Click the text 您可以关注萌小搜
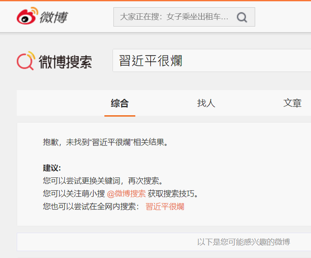 74,194
